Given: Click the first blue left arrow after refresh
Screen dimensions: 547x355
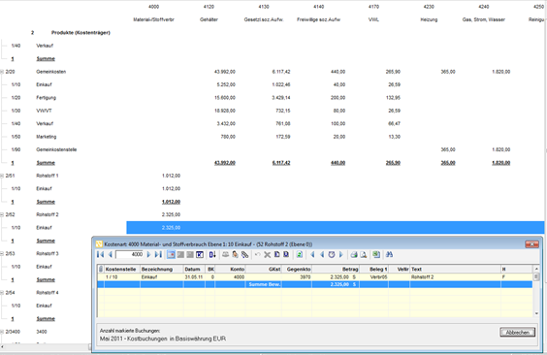Looking at the screenshot, I should pyautogui.click(x=312, y=254).
